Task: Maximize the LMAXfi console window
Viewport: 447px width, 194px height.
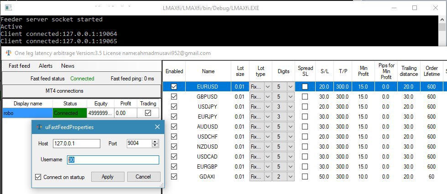Action: [x=415, y=8]
